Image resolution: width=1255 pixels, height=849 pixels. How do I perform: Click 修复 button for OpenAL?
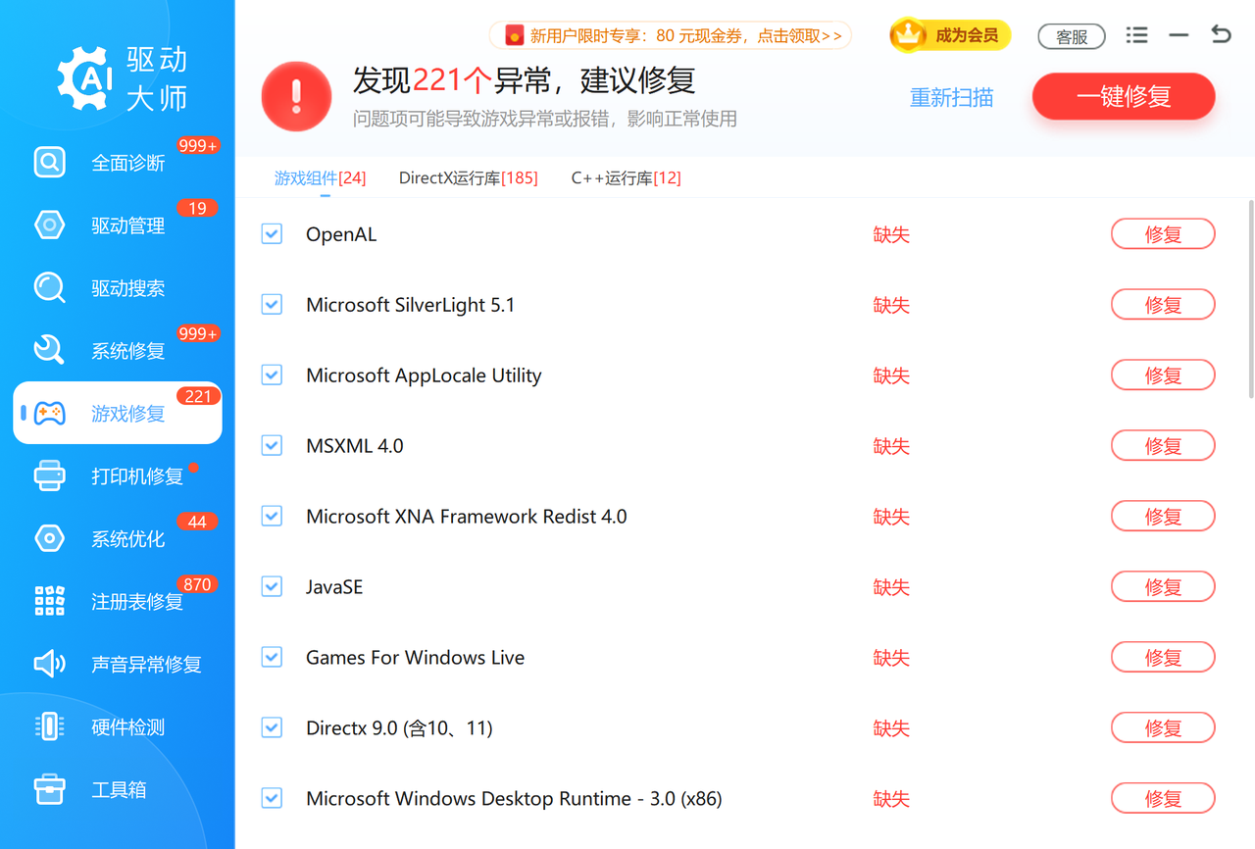pos(1163,234)
